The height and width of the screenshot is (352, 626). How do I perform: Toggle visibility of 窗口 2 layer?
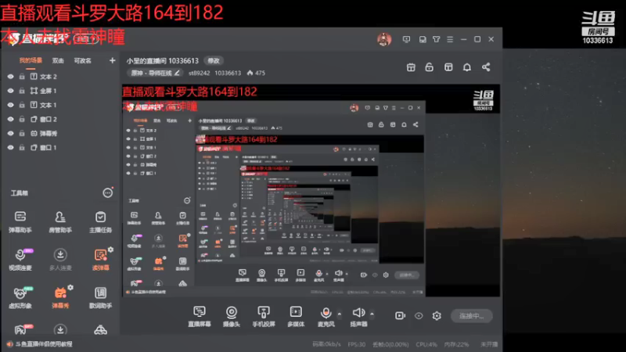click(x=10, y=120)
